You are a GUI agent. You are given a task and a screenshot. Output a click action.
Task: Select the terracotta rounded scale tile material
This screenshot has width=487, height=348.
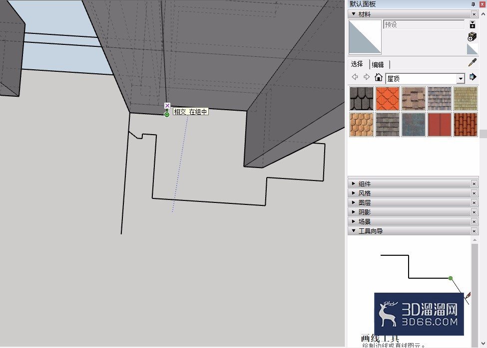coord(362,125)
